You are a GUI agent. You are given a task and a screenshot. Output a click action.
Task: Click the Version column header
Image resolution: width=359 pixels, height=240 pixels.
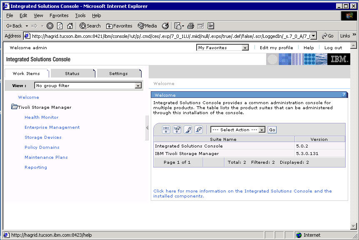pos(320,139)
